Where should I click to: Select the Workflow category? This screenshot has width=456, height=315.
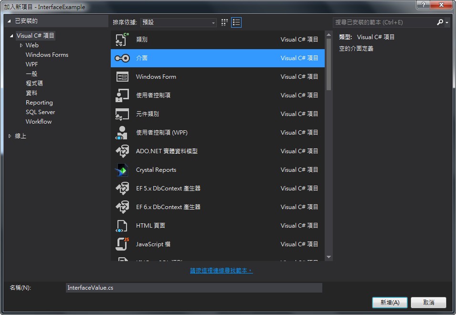(x=39, y=122)
